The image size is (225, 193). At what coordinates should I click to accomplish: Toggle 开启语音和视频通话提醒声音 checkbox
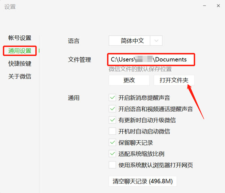112,109
